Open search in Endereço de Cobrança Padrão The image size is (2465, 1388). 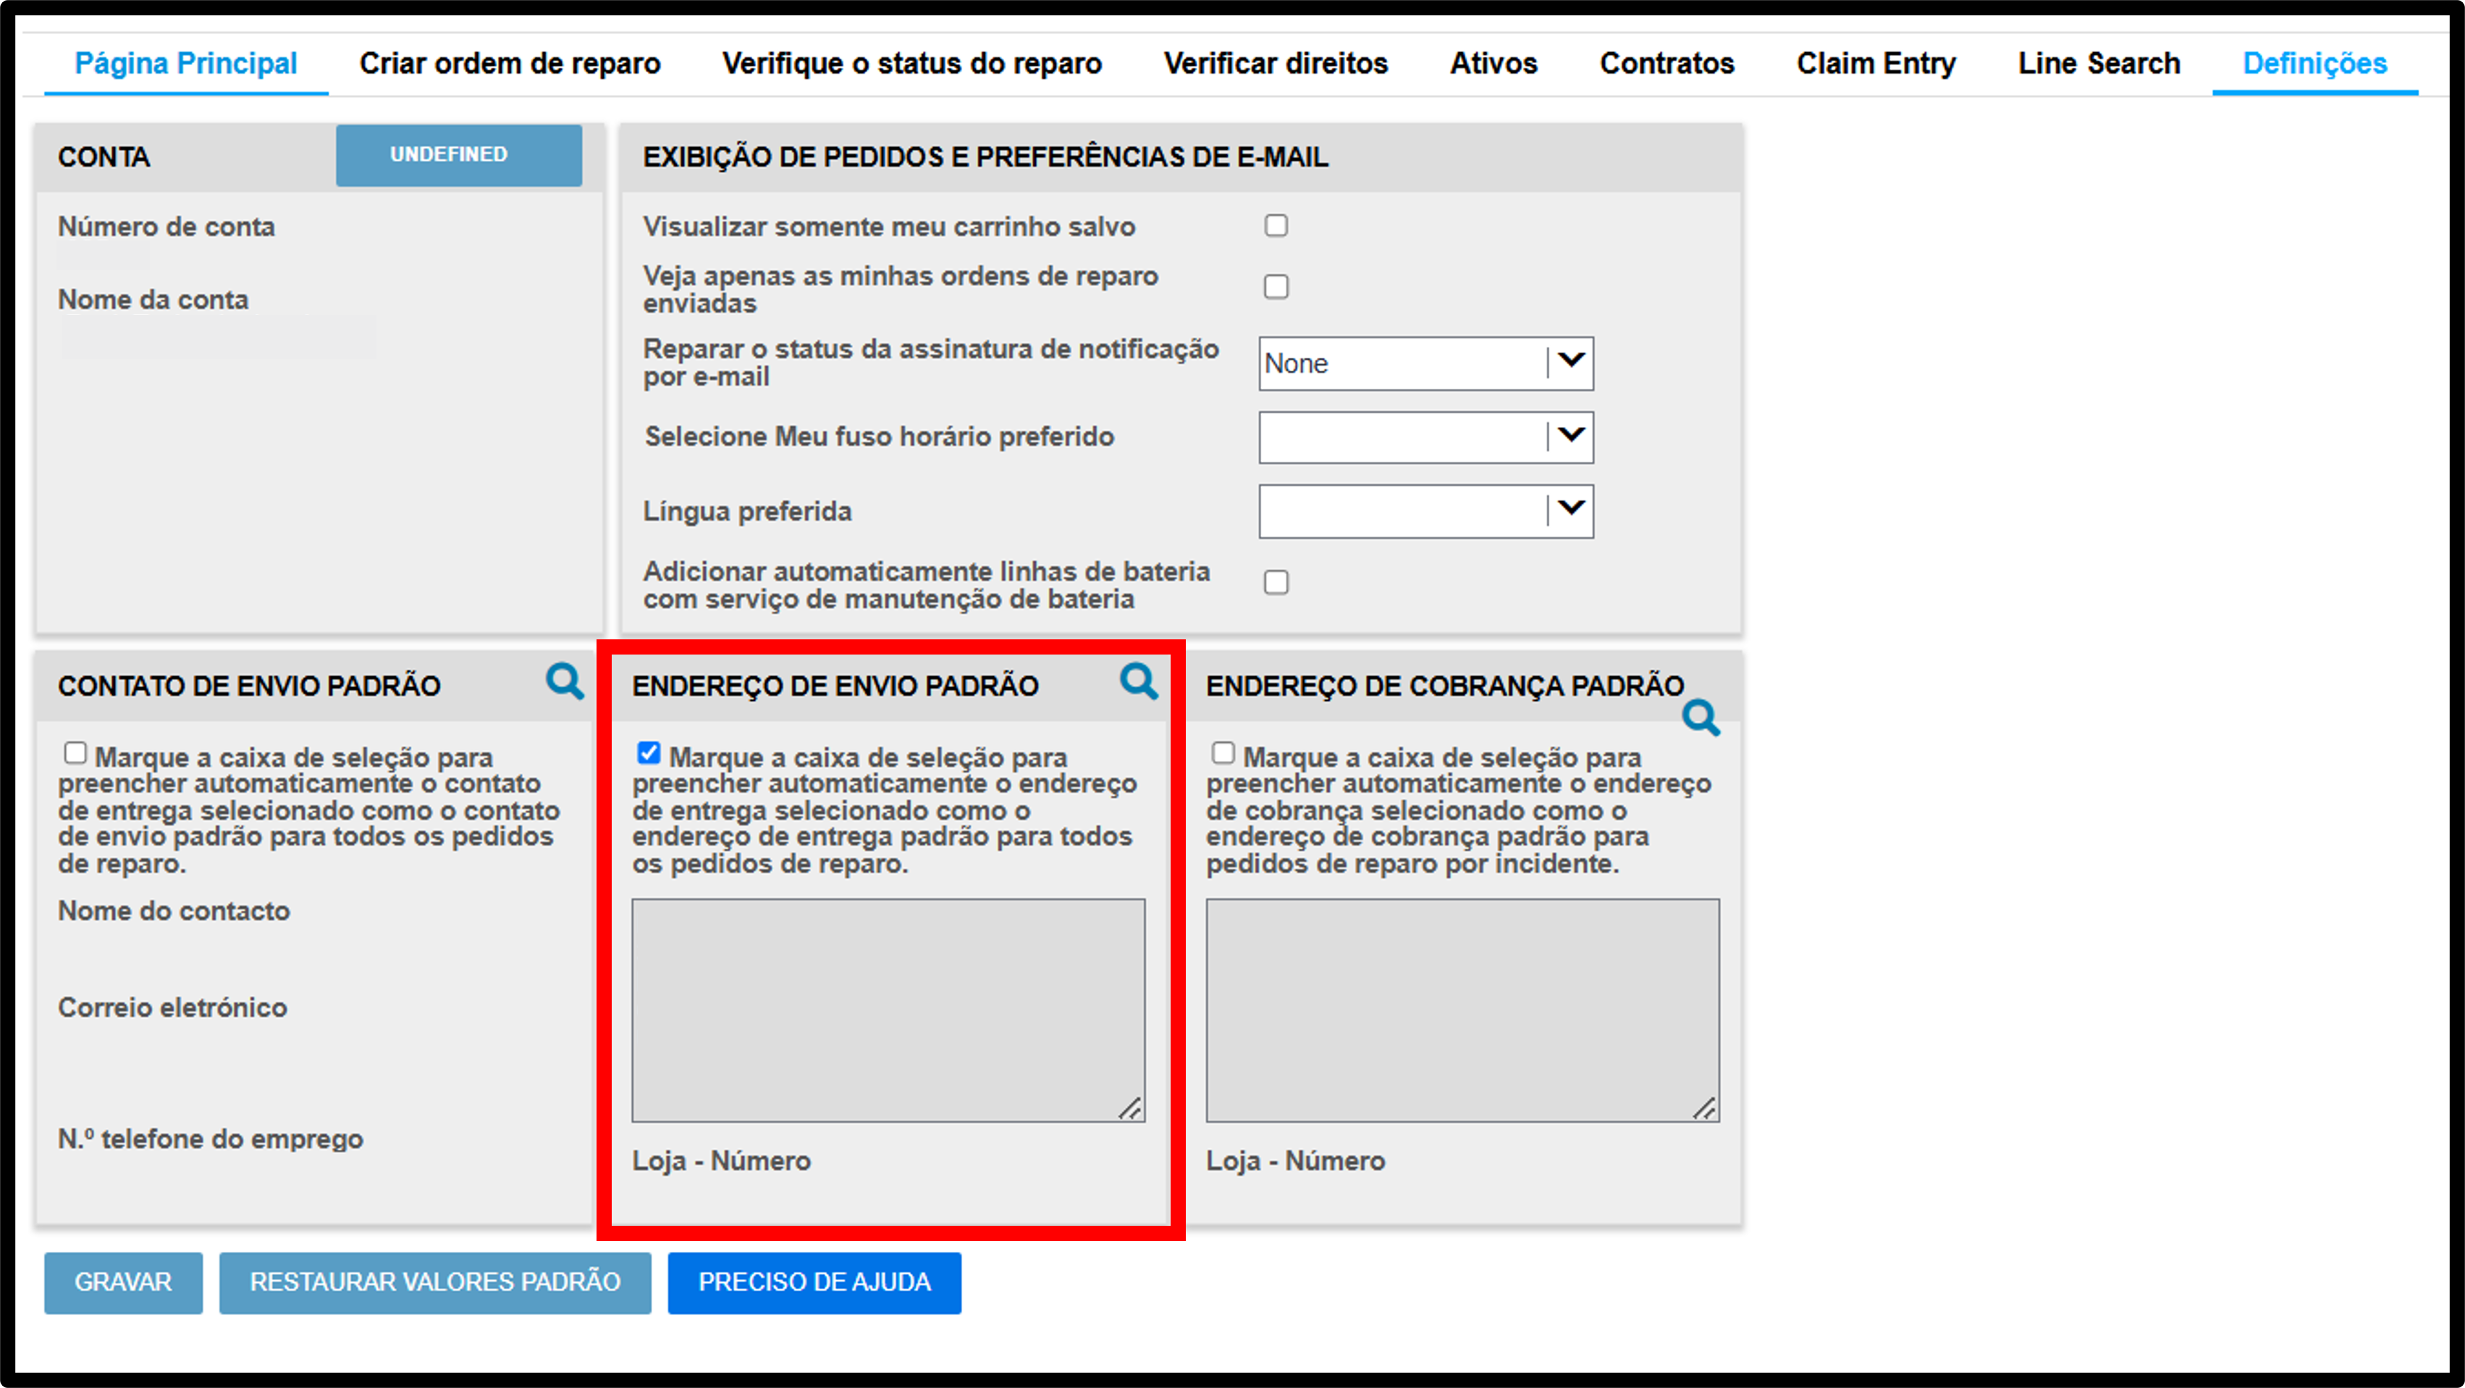click(x=1701, y=718)
